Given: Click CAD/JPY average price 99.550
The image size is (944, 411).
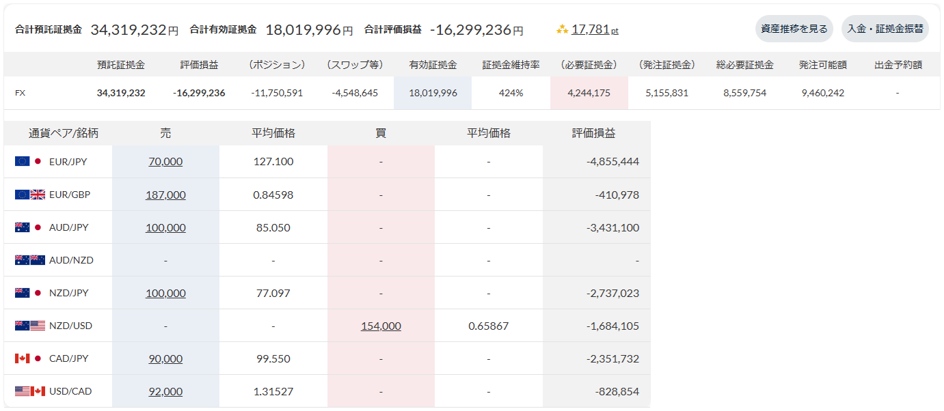Looking at the screenshot, I should click(273, 358).
